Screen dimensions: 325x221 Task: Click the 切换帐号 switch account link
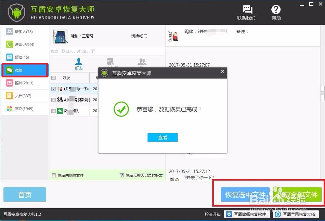[138, 36]
